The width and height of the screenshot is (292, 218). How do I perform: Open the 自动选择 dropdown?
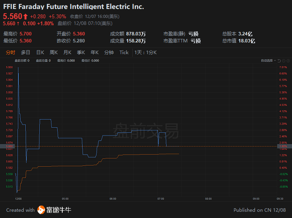pyautogui.click(x=268, y=60)
